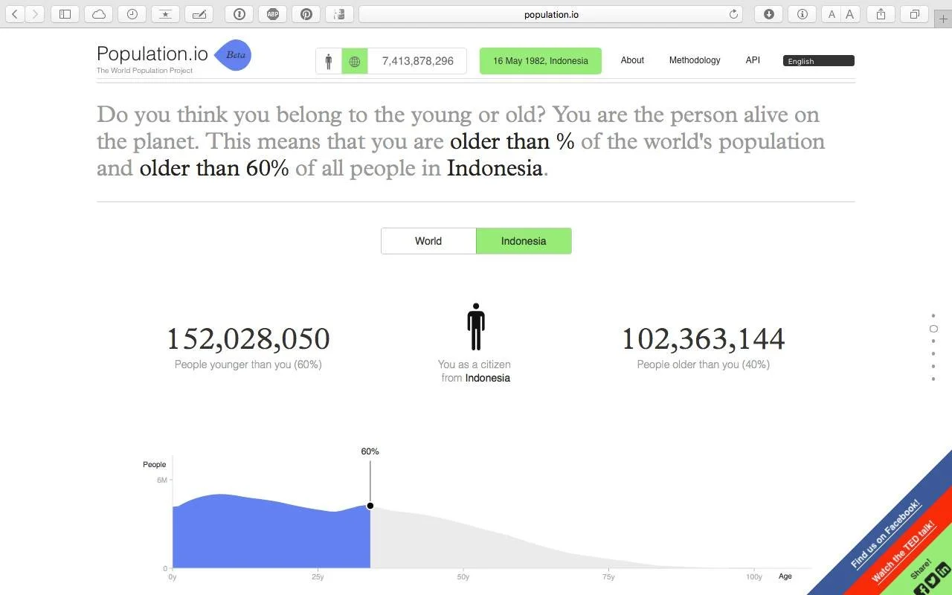Show the Safari sidebar
Viewport: 952px width, 595px height.
pos(65,14)
